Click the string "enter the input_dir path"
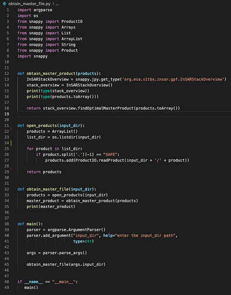 (x=145, y=235)
